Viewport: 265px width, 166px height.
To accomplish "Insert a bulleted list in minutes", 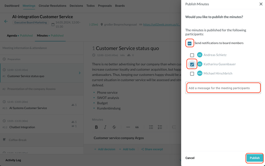I will 151,127.
